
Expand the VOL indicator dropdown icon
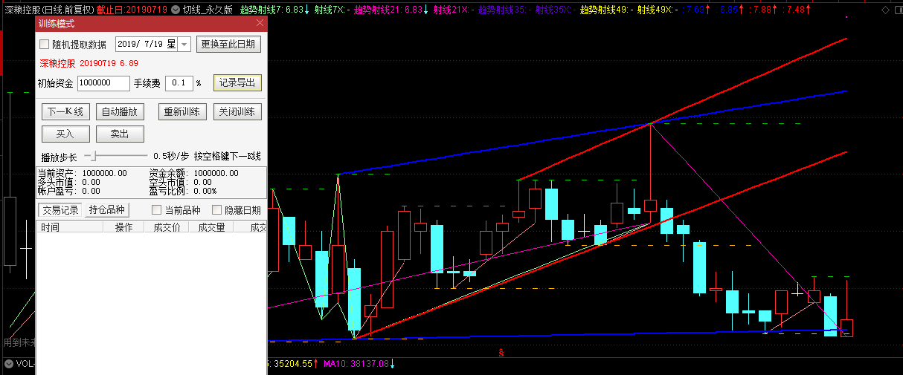8,364
